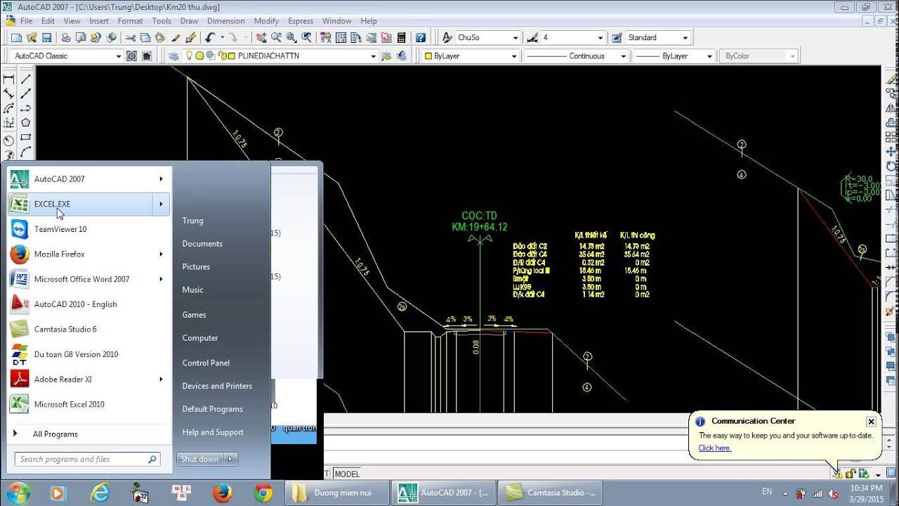Screen dimensions: 899x506
Task: Select the Polyline draw tool
Action: (x=25, y=108)
